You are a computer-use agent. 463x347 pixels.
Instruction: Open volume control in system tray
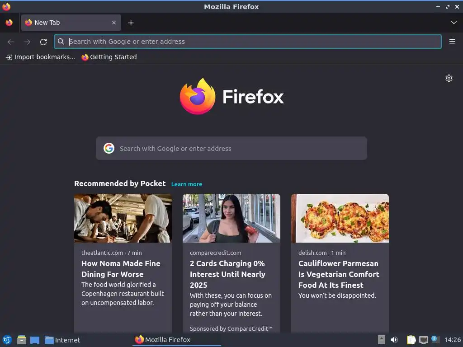point(394,340)
